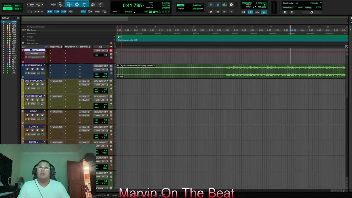
Task: Open 1/16 nota grid dropdown
Action: point(321,3)
